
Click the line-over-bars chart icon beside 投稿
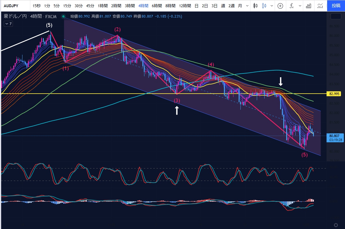tap(320, 6)
